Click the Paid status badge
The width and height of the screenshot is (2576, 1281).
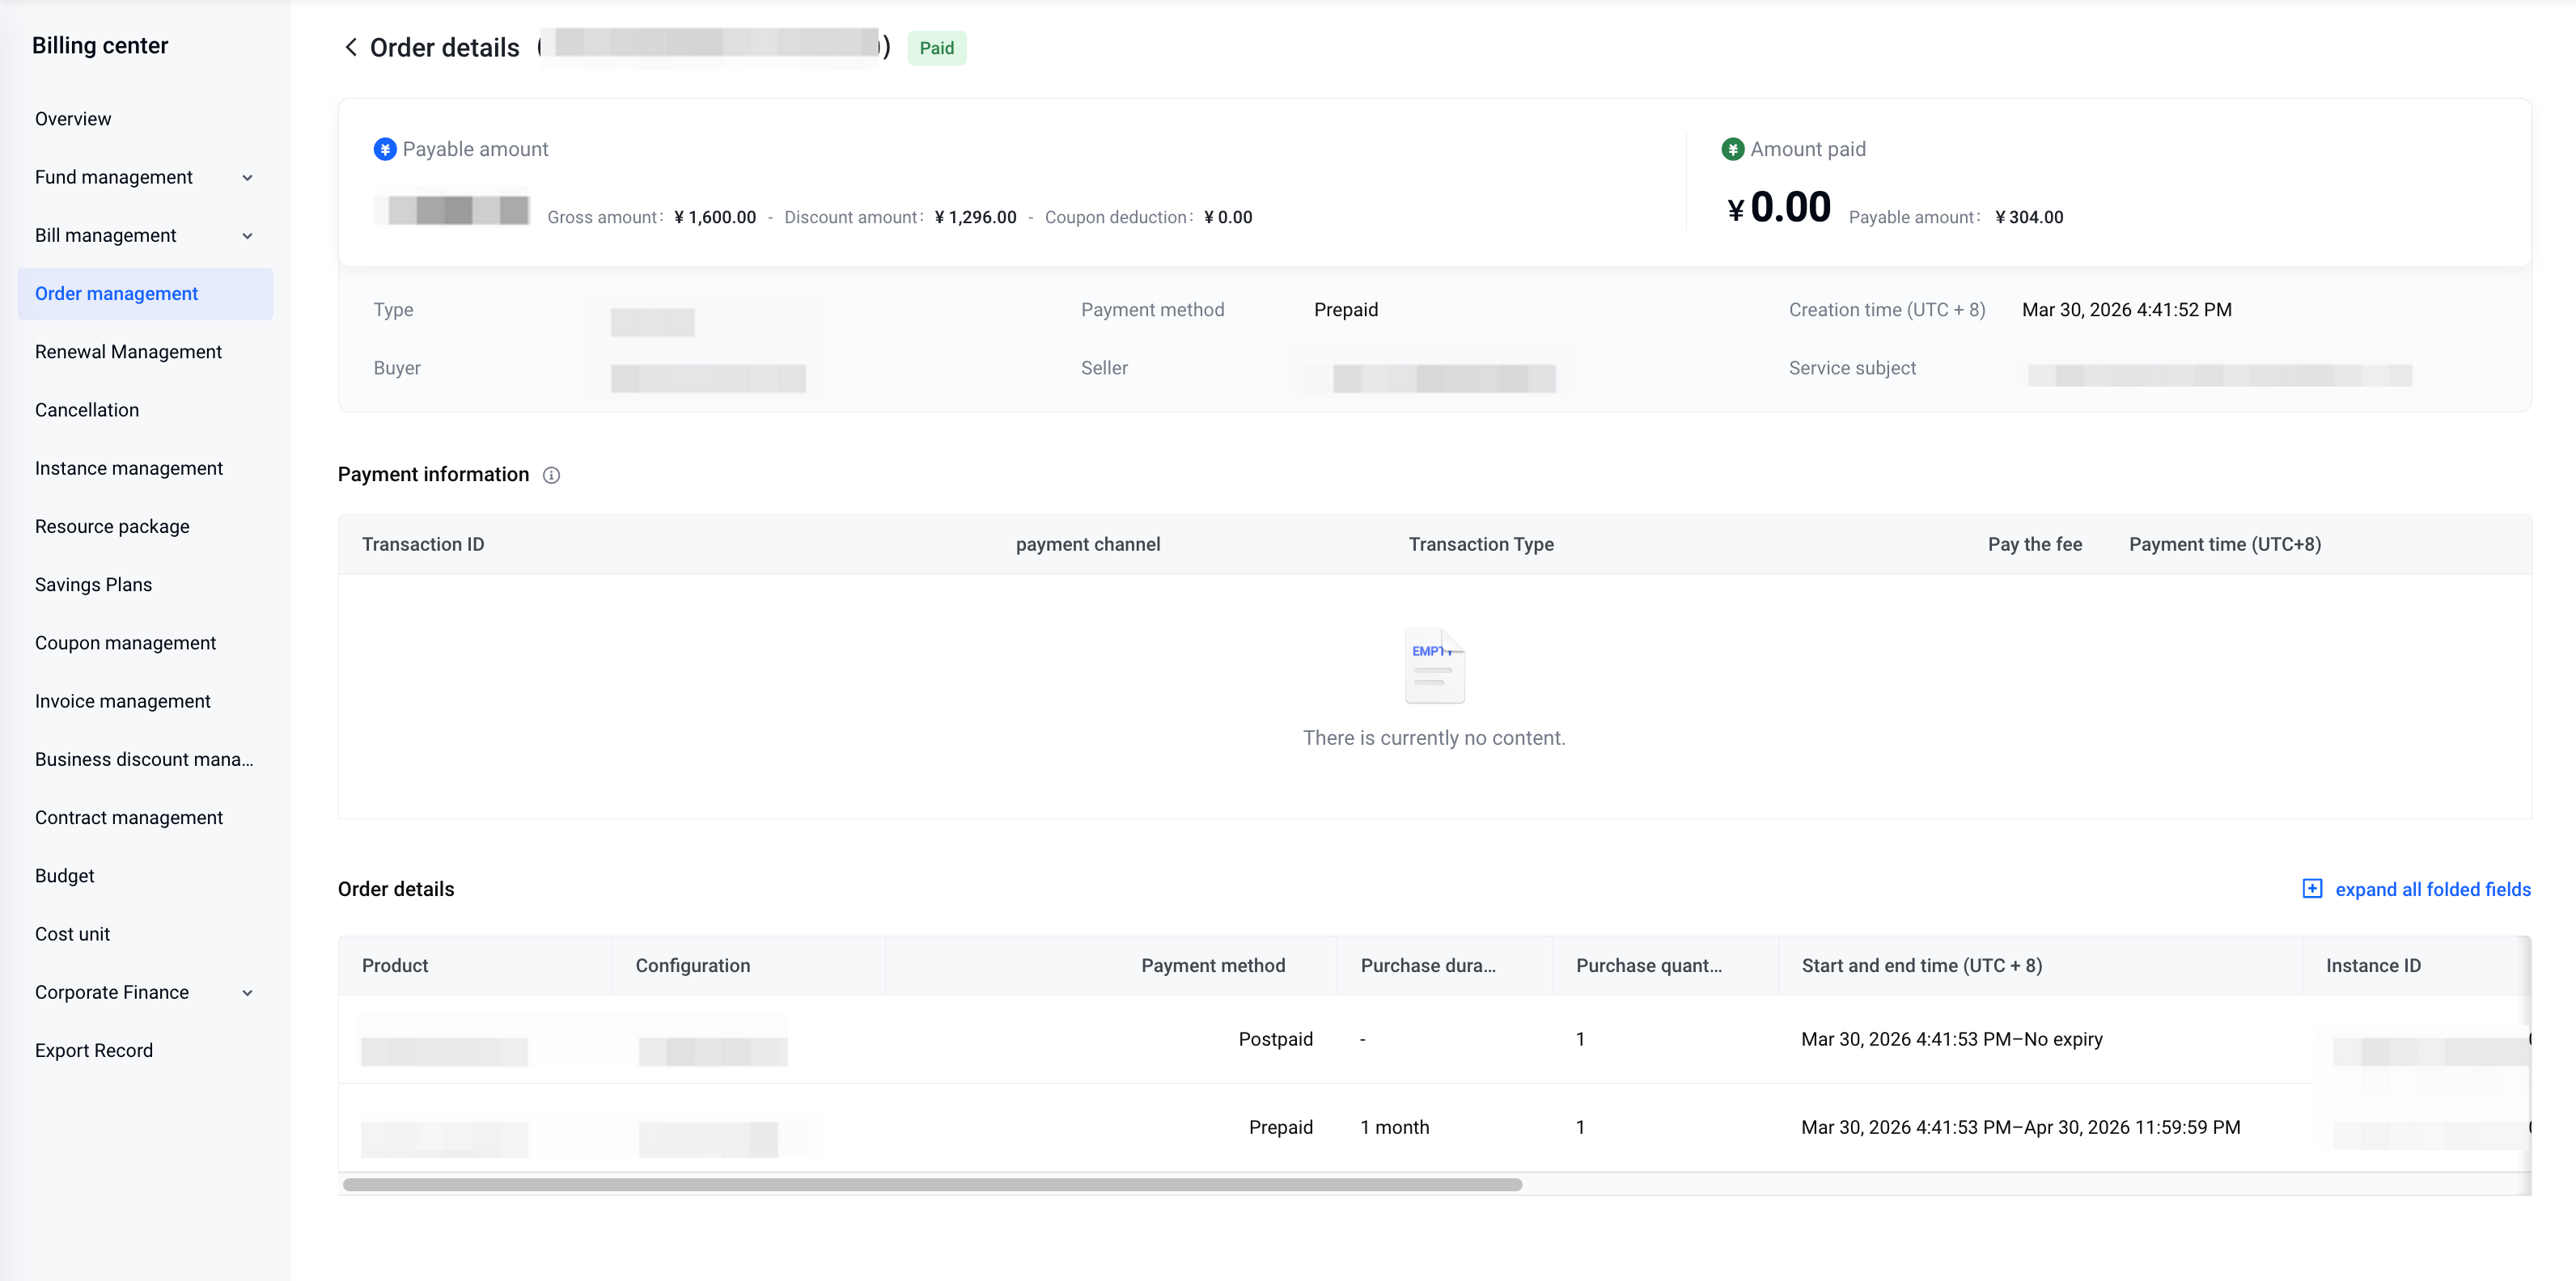(x=936, y=48)
